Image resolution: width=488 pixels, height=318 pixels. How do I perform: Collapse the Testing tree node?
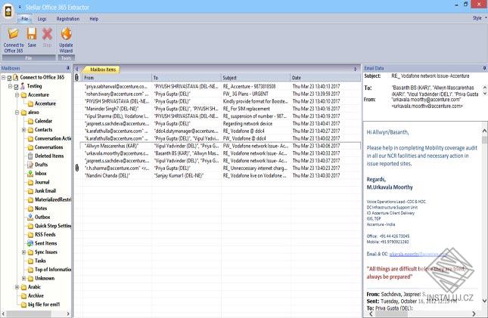pos(11,86)
